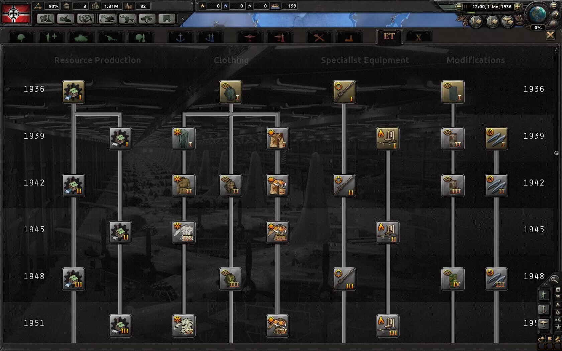Open the Logistics menu button
The image size is (562, 351).
pyautogui.click(x=167, y=18)
